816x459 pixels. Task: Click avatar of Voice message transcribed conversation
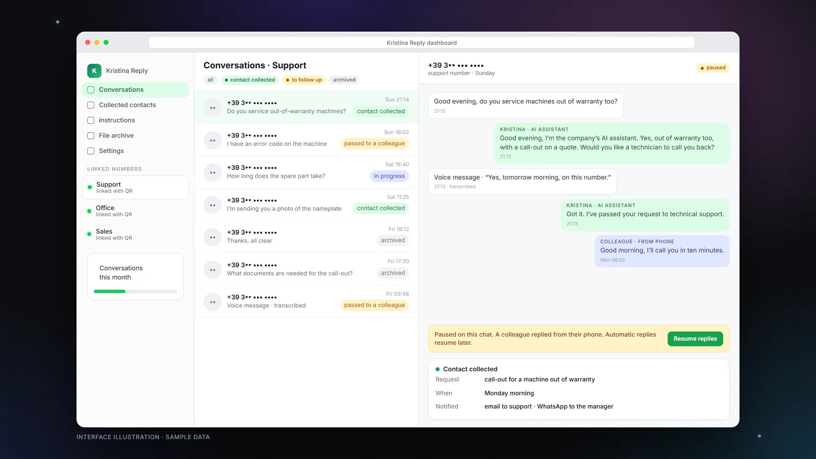213,302
